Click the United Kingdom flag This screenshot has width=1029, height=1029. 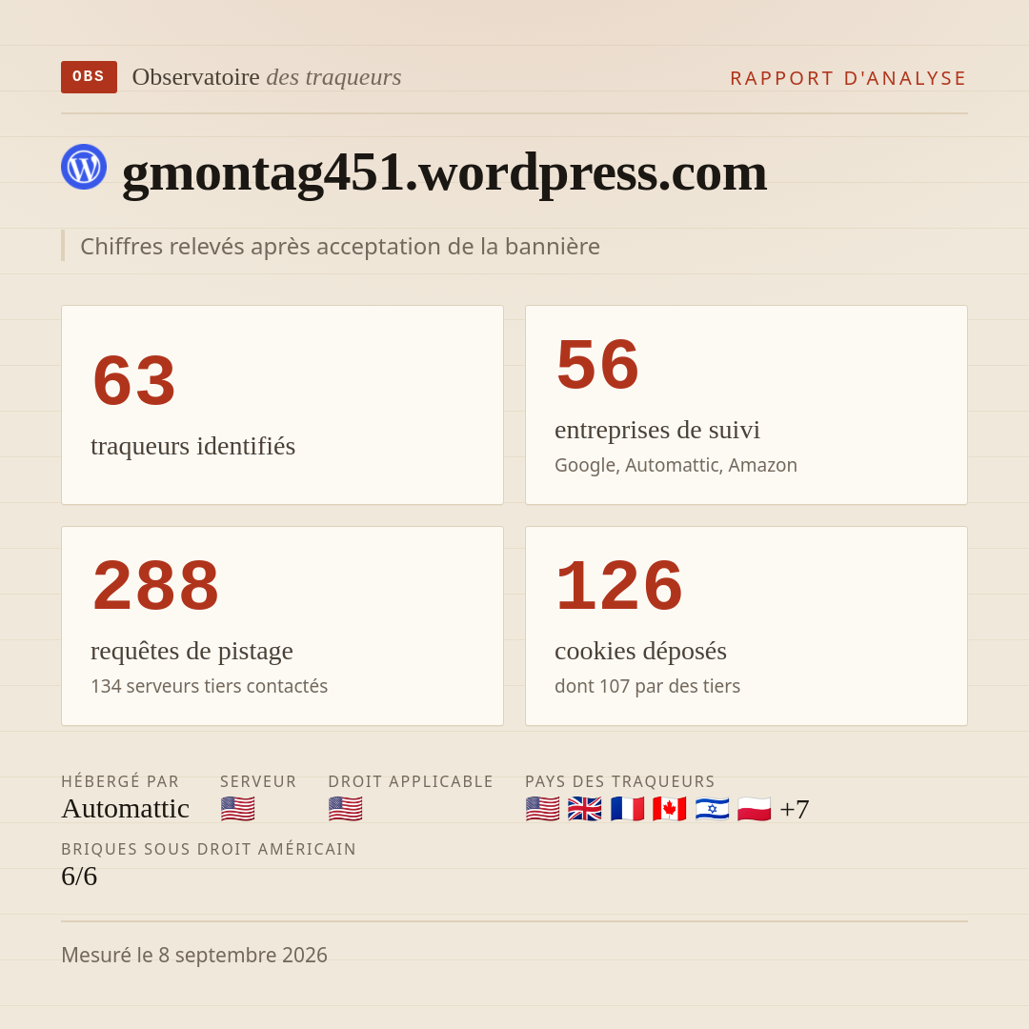[x=585, y=809]
